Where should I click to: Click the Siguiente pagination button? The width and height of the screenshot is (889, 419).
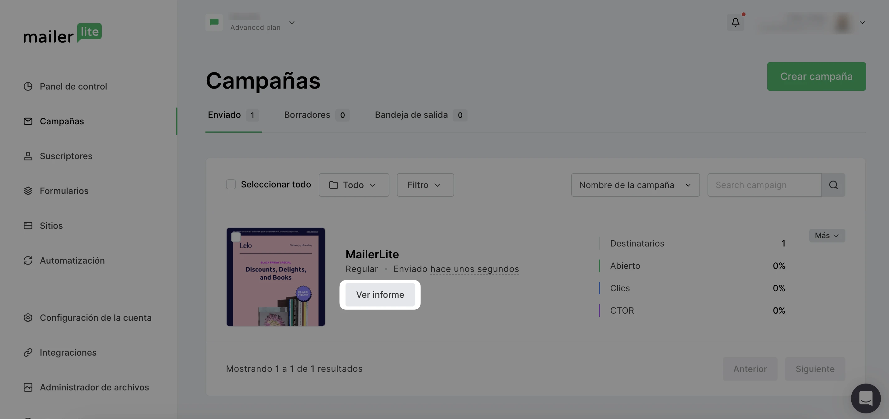(x=815, y=369)
